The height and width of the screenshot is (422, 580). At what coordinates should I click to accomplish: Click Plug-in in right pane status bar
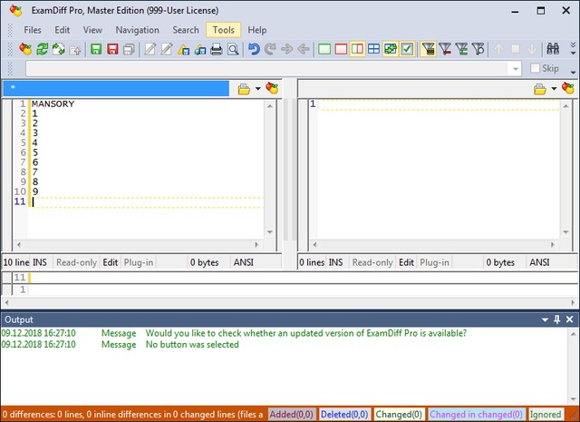434,262
